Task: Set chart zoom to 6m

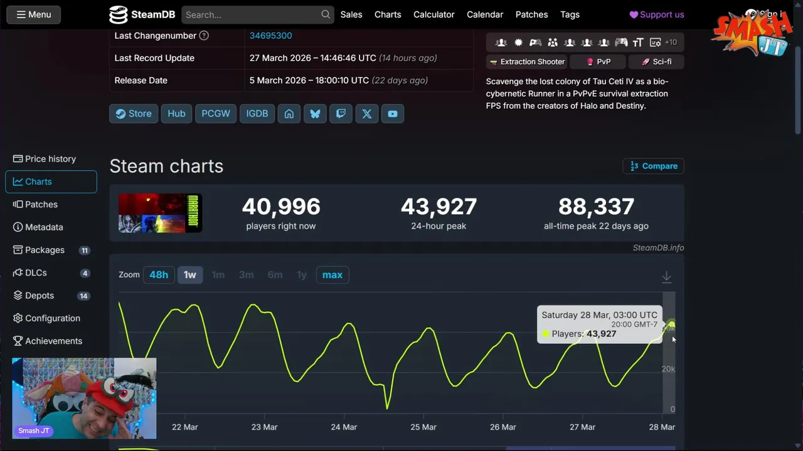Action: tap(275, 275)
